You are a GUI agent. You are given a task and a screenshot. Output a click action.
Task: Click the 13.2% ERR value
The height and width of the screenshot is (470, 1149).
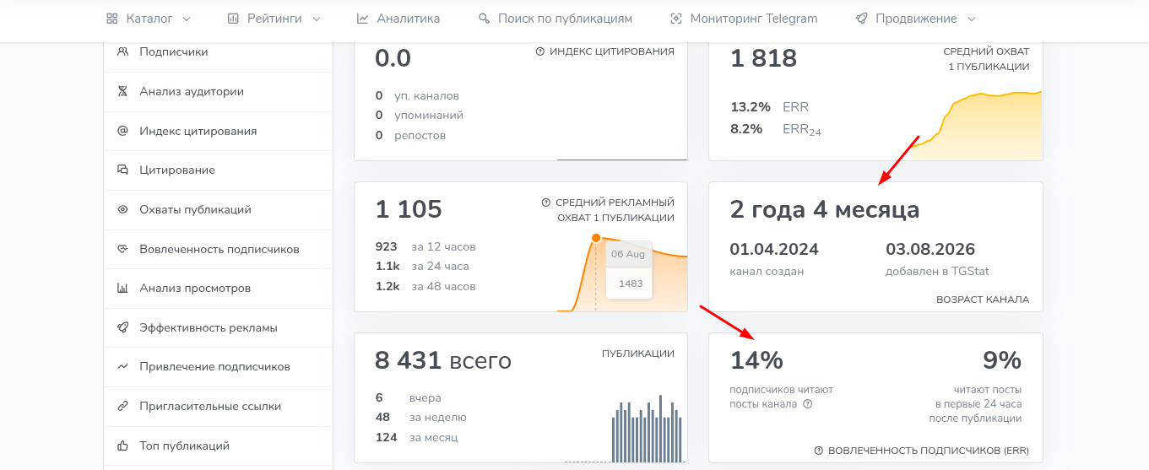751,107
